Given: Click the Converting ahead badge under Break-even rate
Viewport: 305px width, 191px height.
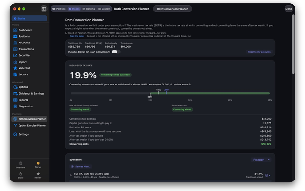Looking at the screenshot, I should click(x=182, y=109).
